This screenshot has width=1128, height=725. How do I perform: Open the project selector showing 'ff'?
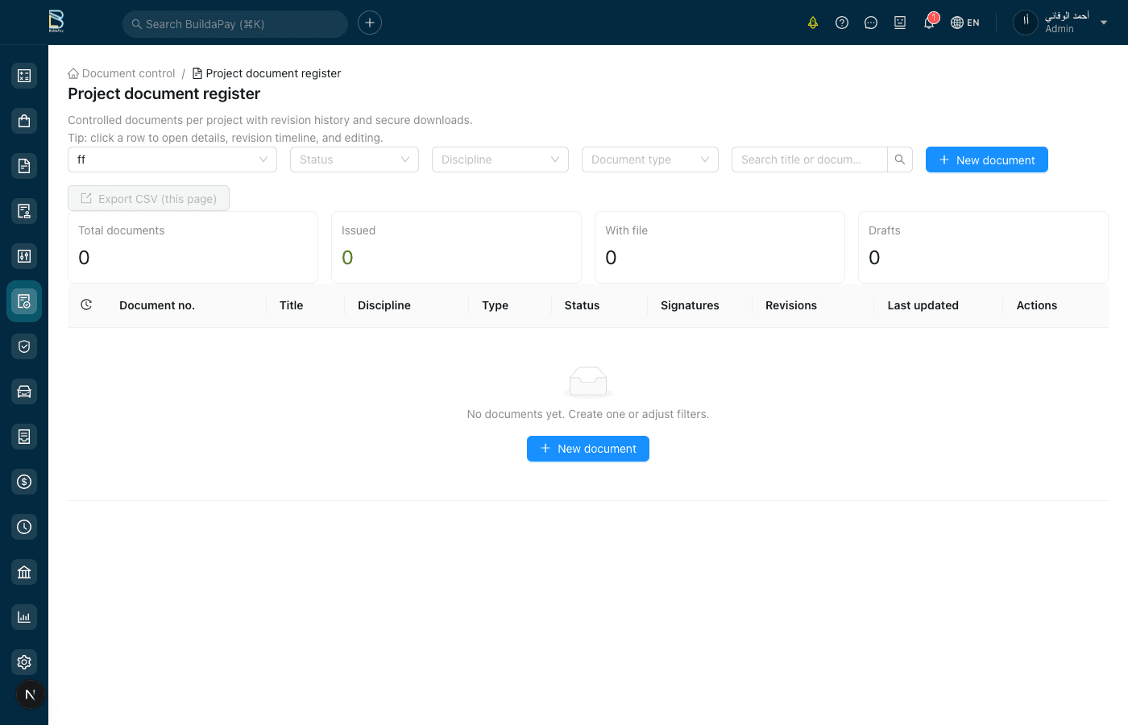pyautogui.click(x=172, y=159)
